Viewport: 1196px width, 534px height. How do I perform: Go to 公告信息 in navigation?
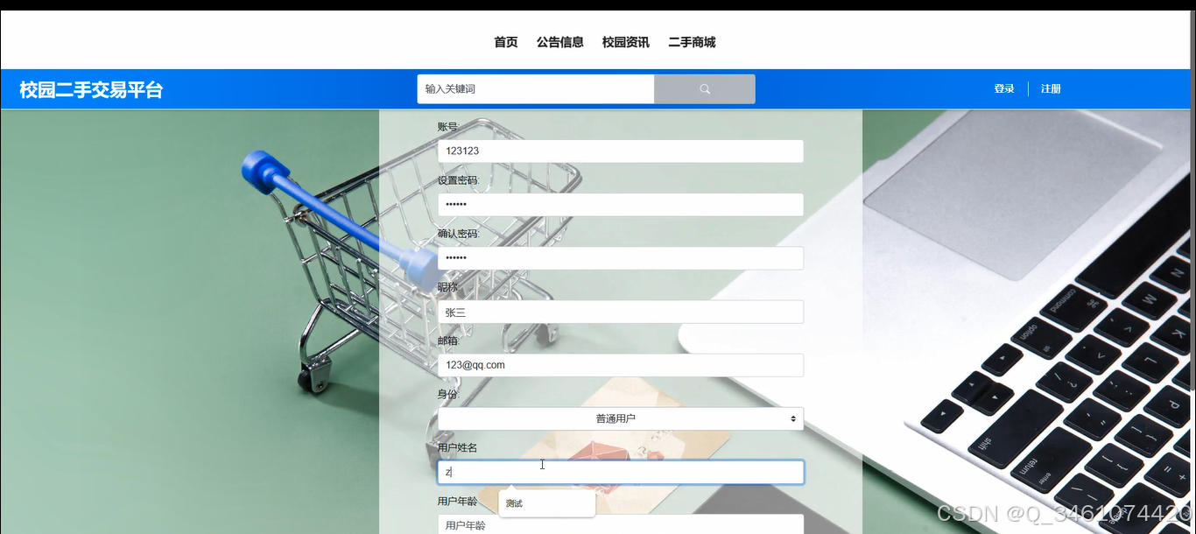pos(560,42)
